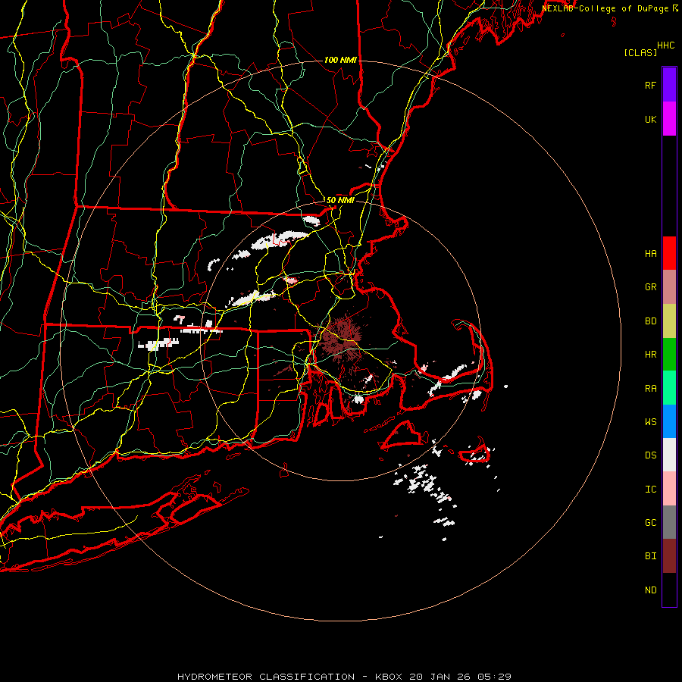682x682 pixels.
Task: Select the WS legend label
Action: point(650,422)
